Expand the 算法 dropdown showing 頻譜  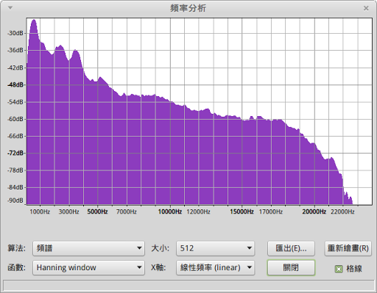[x=88, y=248]
